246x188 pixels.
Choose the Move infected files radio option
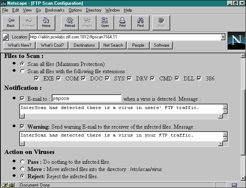[x=23, y=169]
